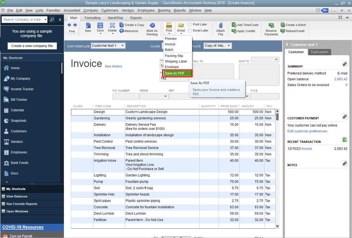Click the New invoice icon

click(x=88, y=26)
